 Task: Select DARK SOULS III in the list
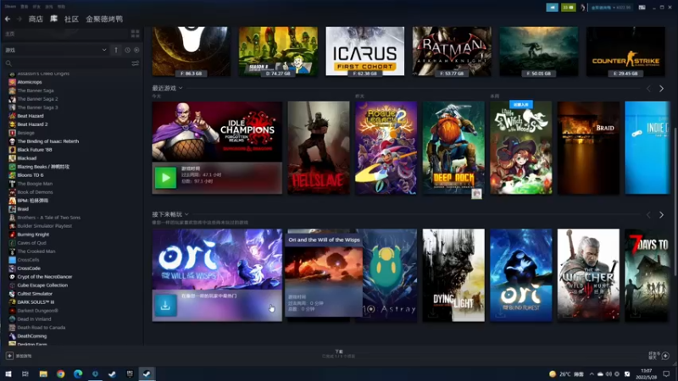tap(36, 302)
